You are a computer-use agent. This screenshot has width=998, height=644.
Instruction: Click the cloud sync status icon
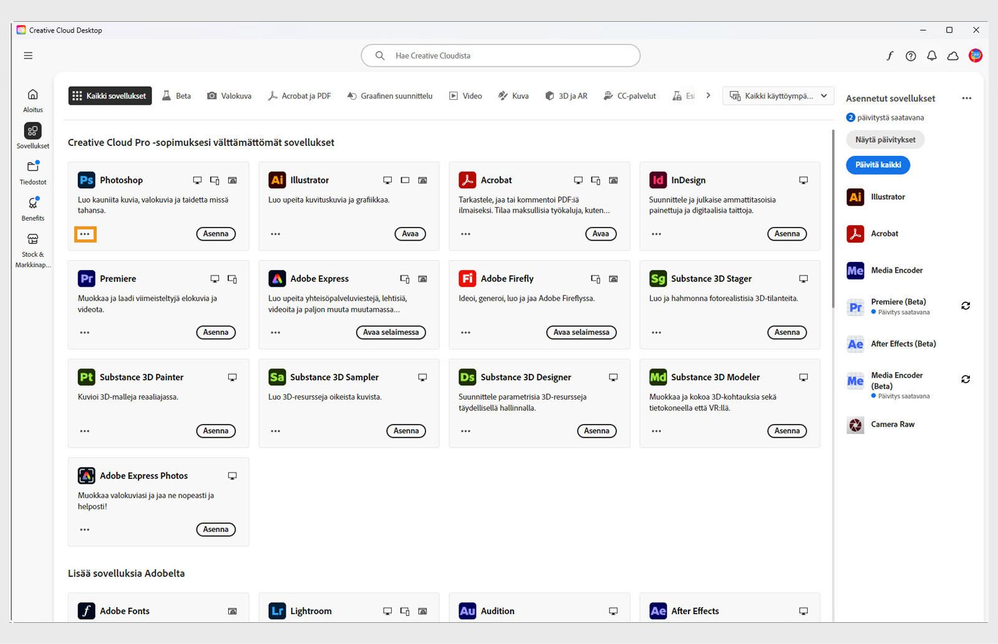(x=953, y=56)
